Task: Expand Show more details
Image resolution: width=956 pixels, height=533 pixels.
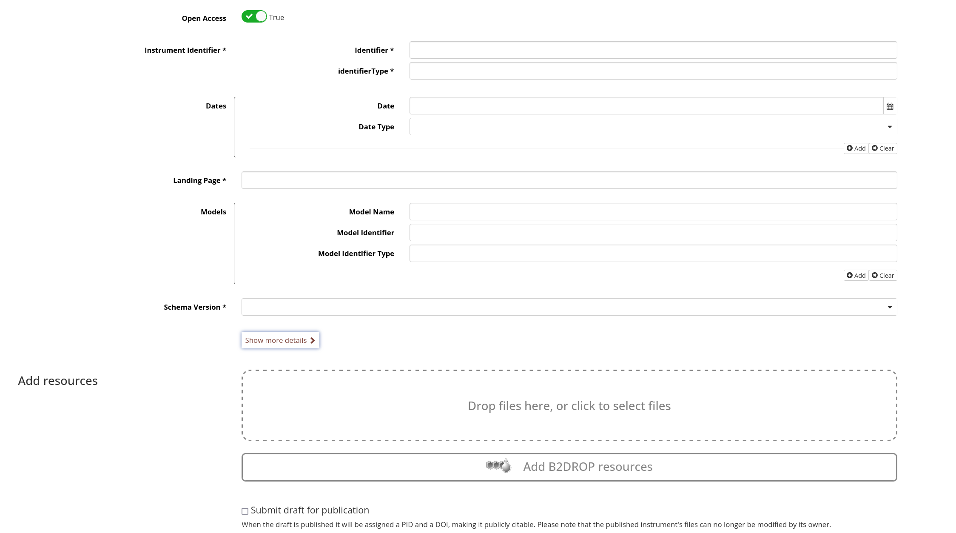Action: (280, 340)
